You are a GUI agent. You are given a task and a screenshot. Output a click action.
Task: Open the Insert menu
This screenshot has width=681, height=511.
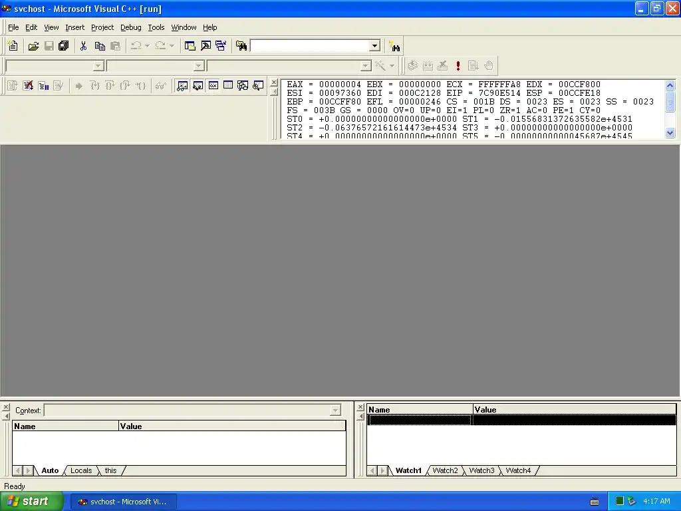point(74,27)
